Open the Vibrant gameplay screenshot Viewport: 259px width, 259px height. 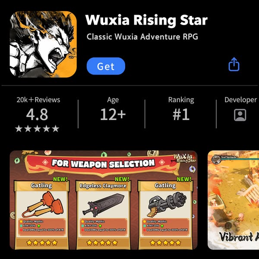[x=233, y=200]
